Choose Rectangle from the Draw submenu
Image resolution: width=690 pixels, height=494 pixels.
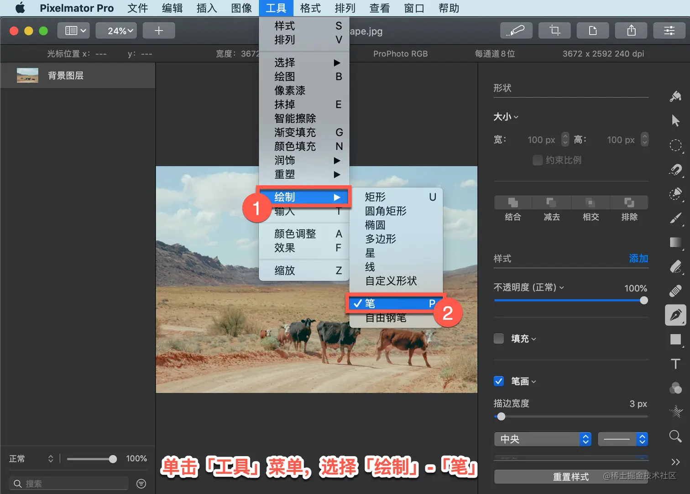(x=396, y=197)
